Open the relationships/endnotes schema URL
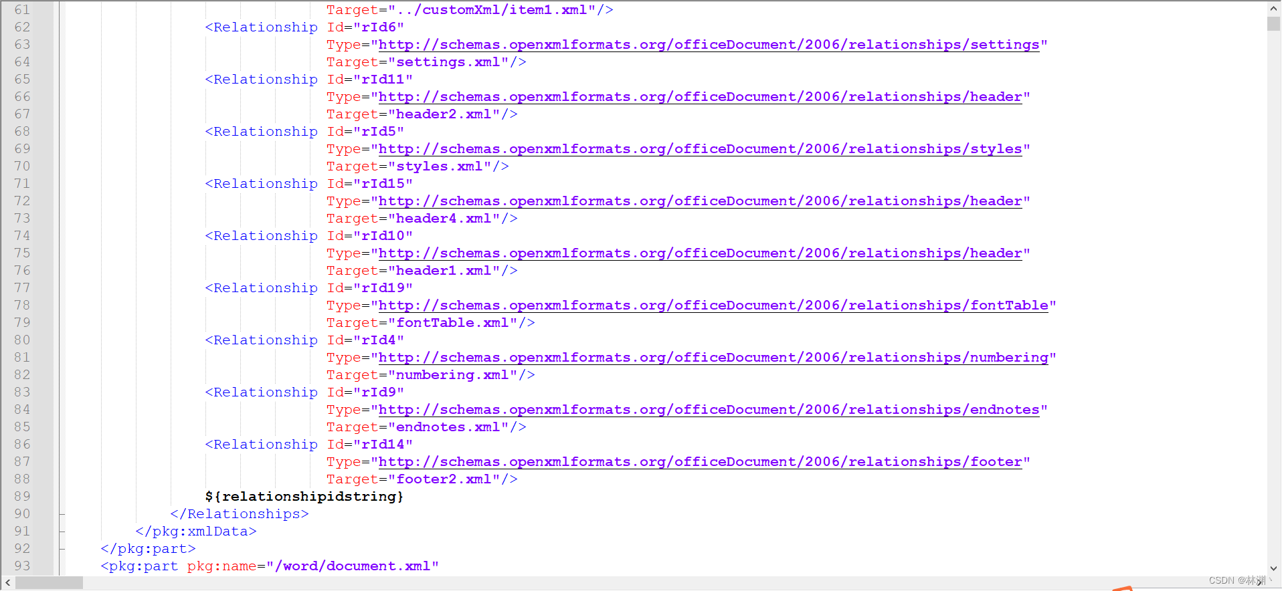Viewport: 1282px width, 591px height. [x=709, y=410]
